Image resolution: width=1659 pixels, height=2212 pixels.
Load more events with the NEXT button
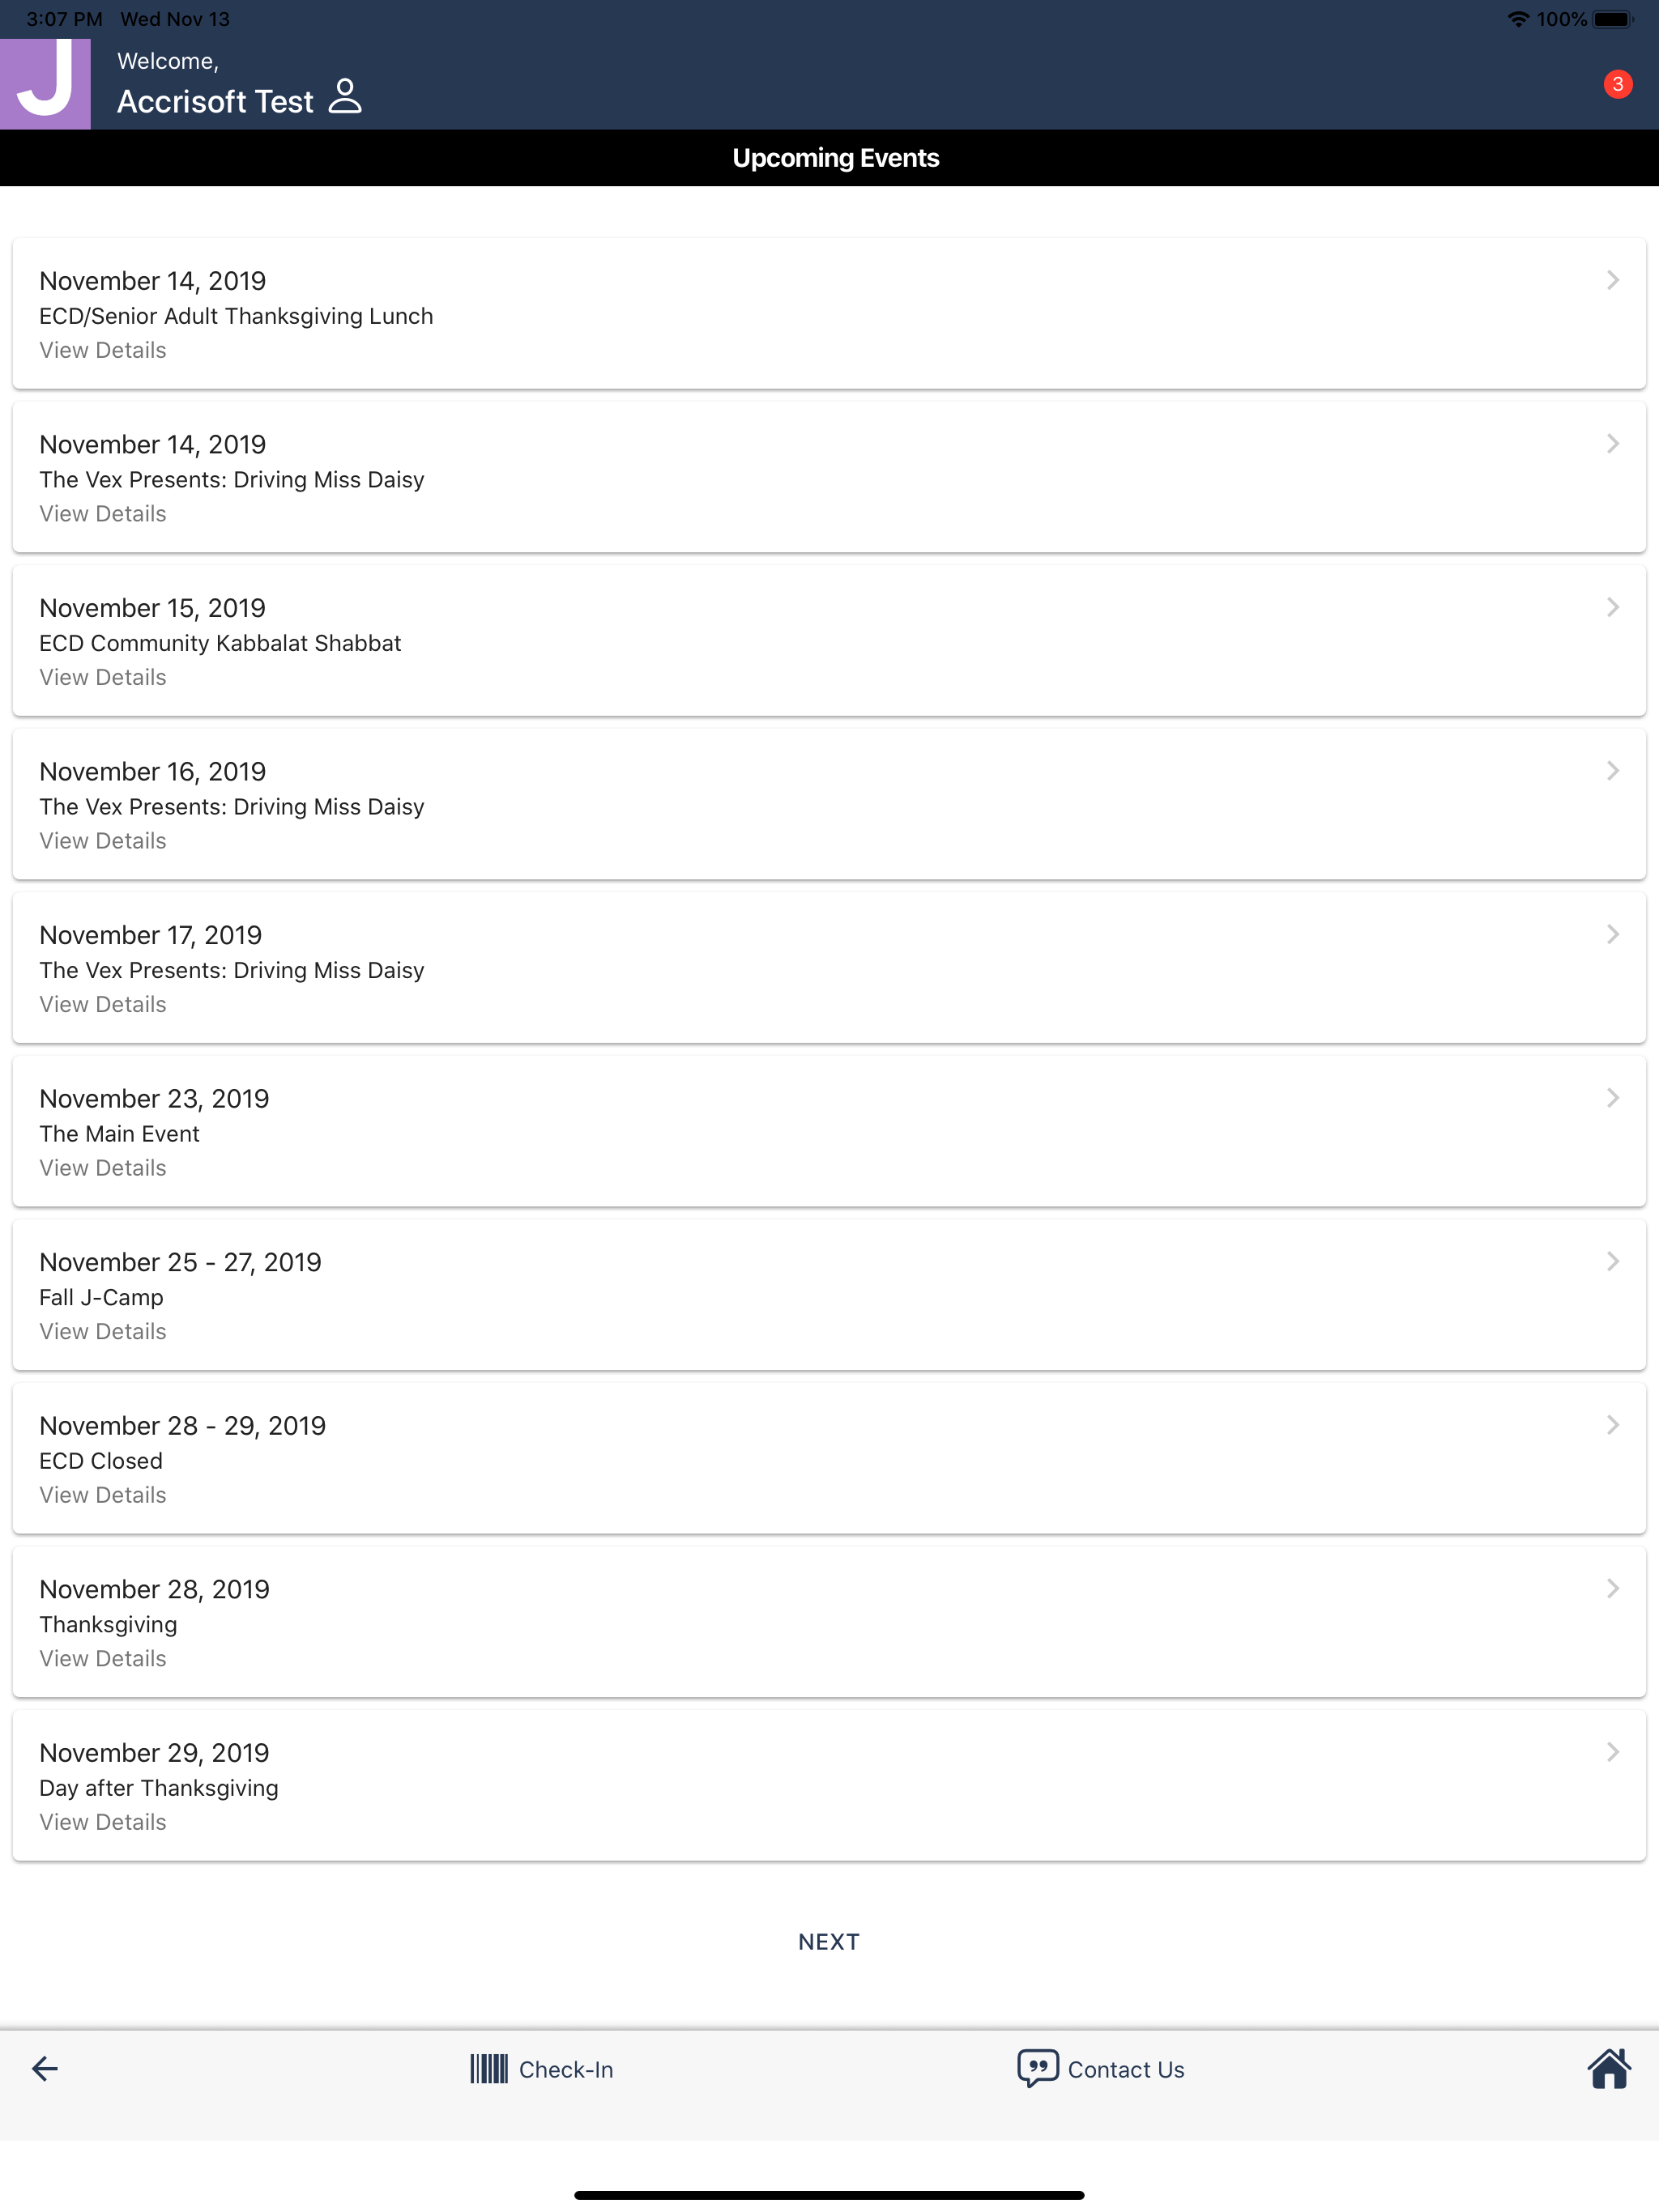click(829, 1942)
